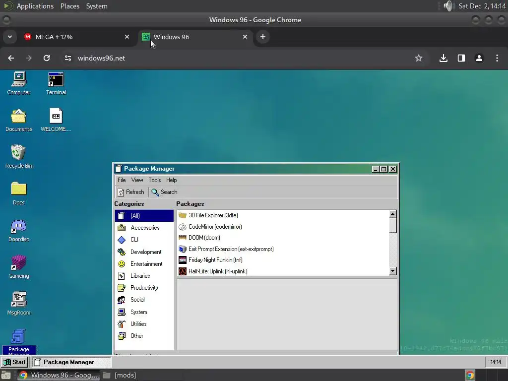Select the Entertainment category

[144, 264]
